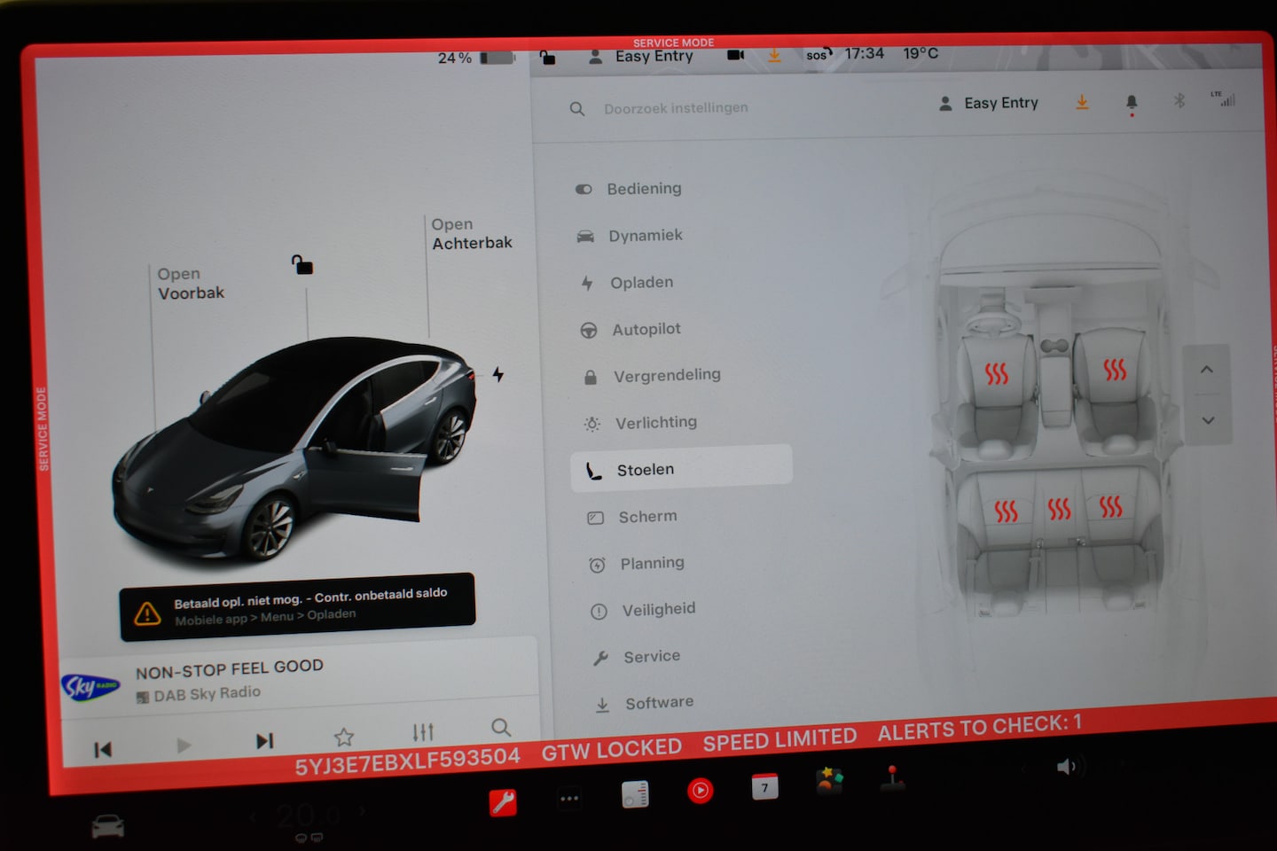The height and width of the screenshot is (851, 1277).
Task: Skip to next radio station
Action: 264,741
